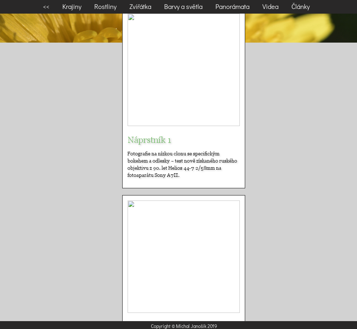Click the word Fotografie starting the description
The width and height of the screenshot is (357, 329).
(x=139, y=154)
